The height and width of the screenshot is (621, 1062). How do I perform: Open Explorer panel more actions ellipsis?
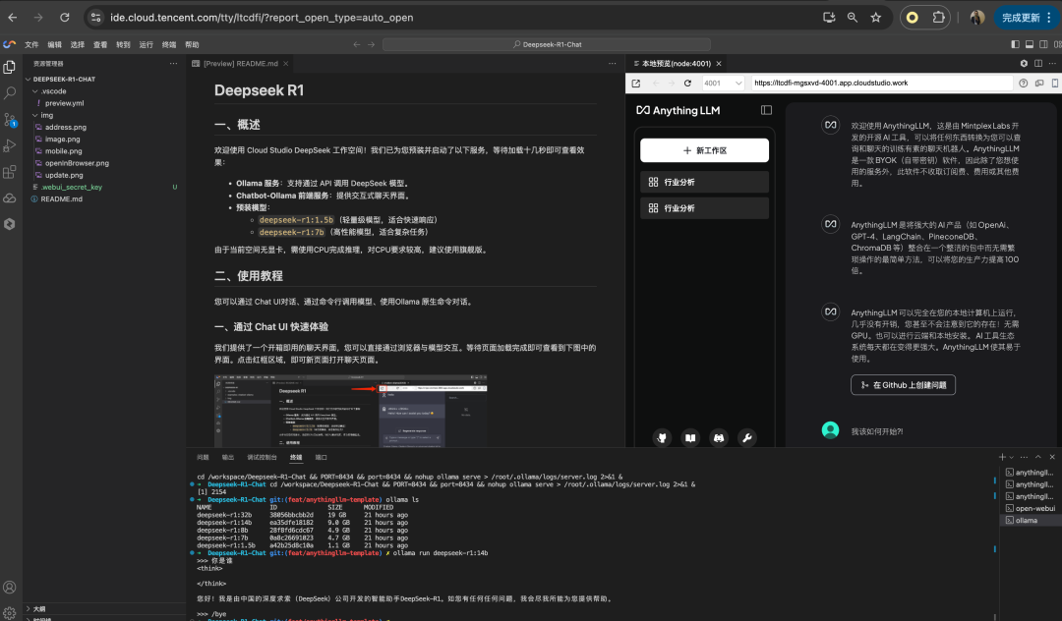point(173,64)
